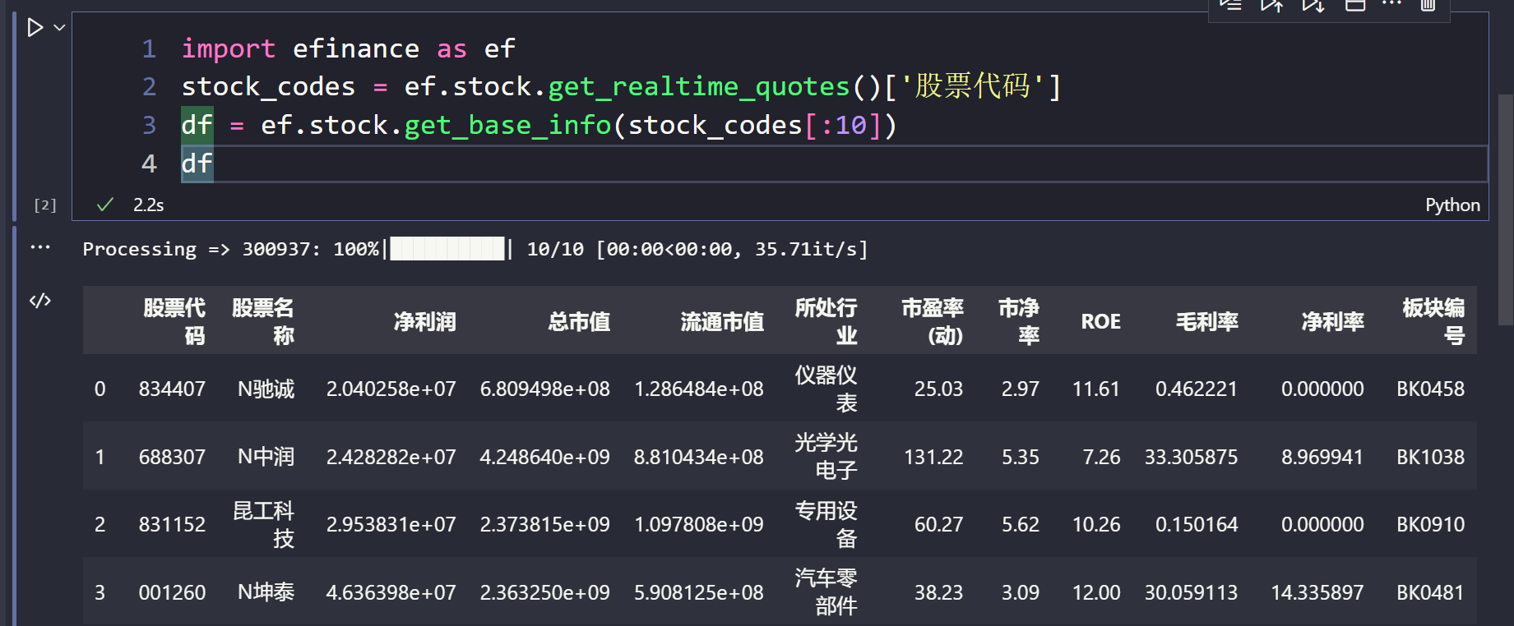This screenshot has height=626, width=1514.
Task: Click stock name N驰诚
Action: (266, 389)
